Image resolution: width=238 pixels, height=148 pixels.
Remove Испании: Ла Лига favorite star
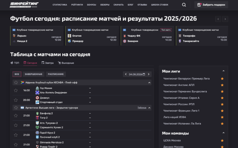coord(222,124)
